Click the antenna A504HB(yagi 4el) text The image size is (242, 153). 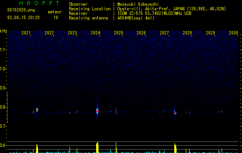[x=136, y=18]
